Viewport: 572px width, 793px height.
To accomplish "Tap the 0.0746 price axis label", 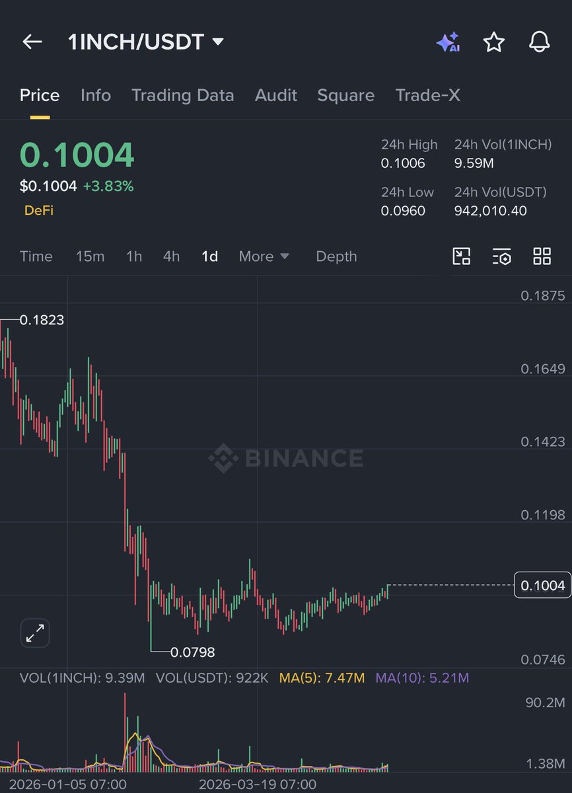I will point(543,659).
